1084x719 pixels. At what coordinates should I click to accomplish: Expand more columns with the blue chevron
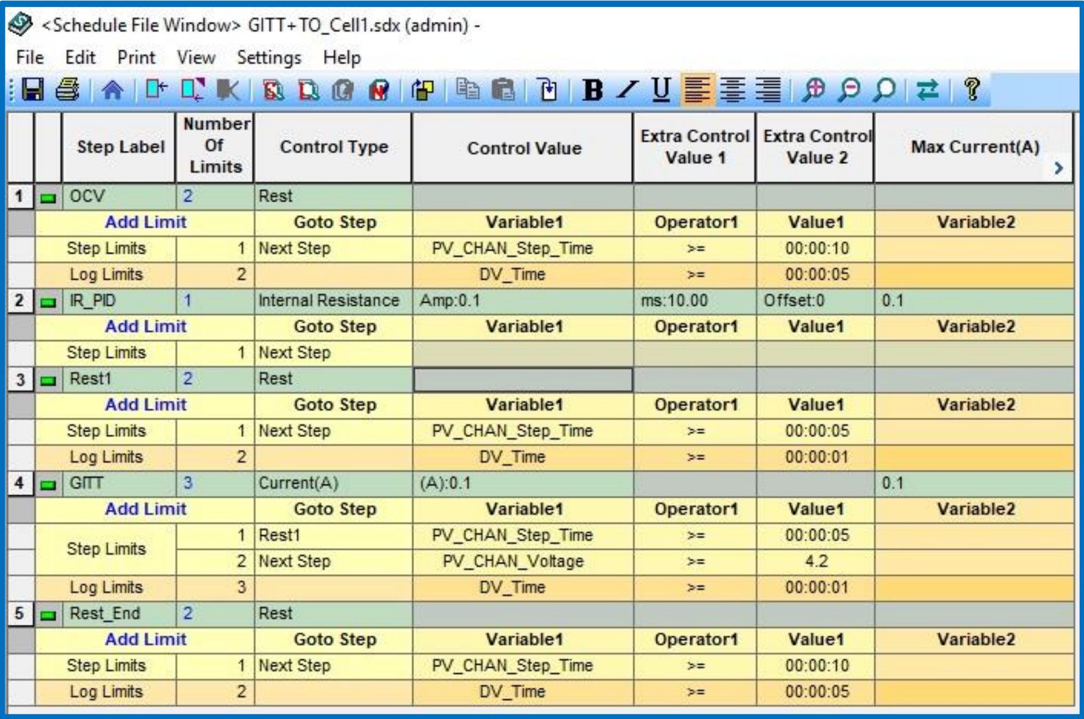[1059, 168]
